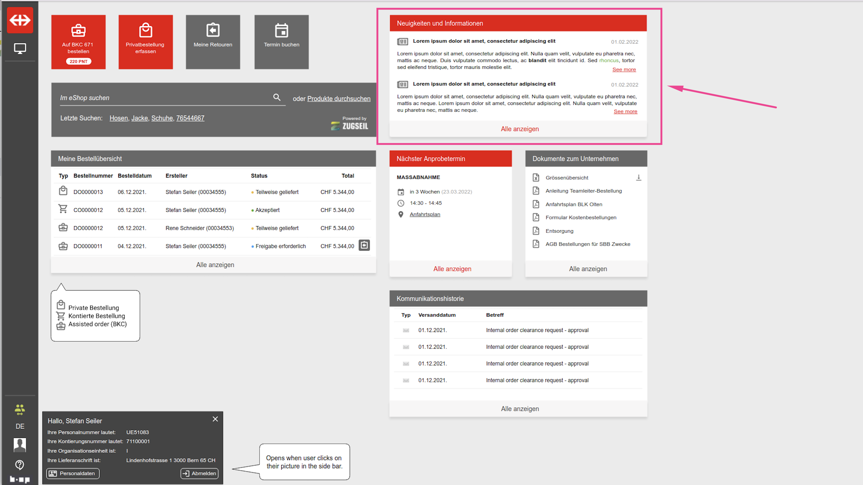Open the DE language selector
863x485 pixels.
tap(20, 426)
